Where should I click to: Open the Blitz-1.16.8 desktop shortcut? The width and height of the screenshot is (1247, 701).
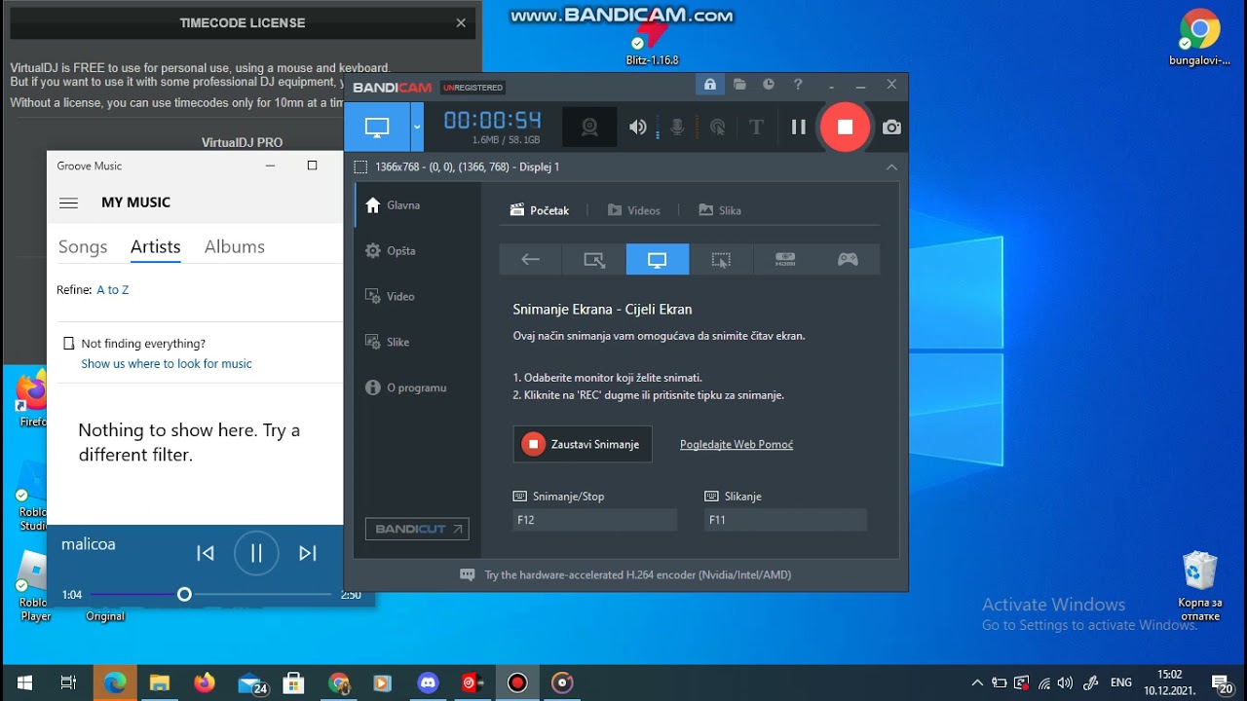(652, 41)
